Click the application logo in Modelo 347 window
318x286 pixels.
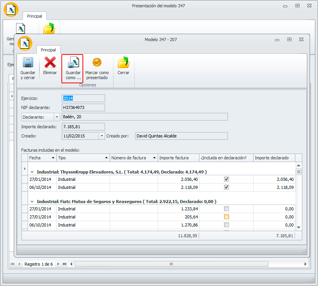25,44
